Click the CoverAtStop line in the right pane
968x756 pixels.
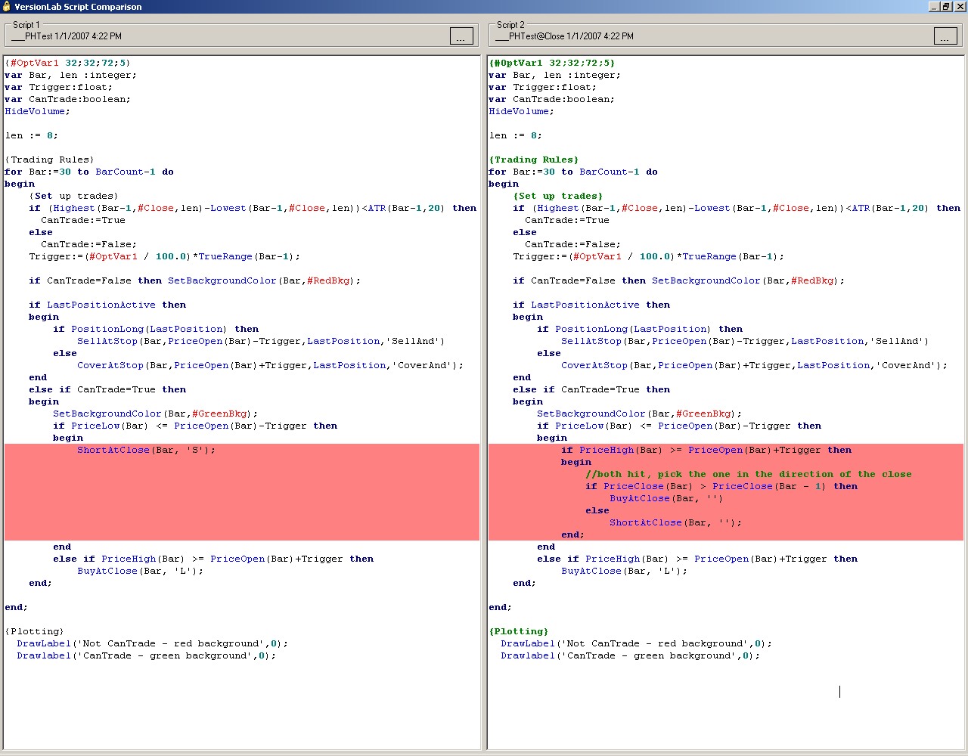(753, 365)
